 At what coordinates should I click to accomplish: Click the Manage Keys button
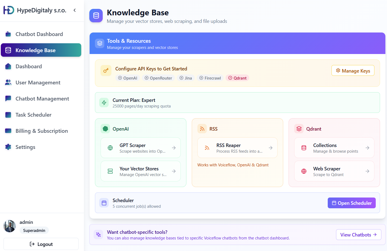(x=353, y=70)
